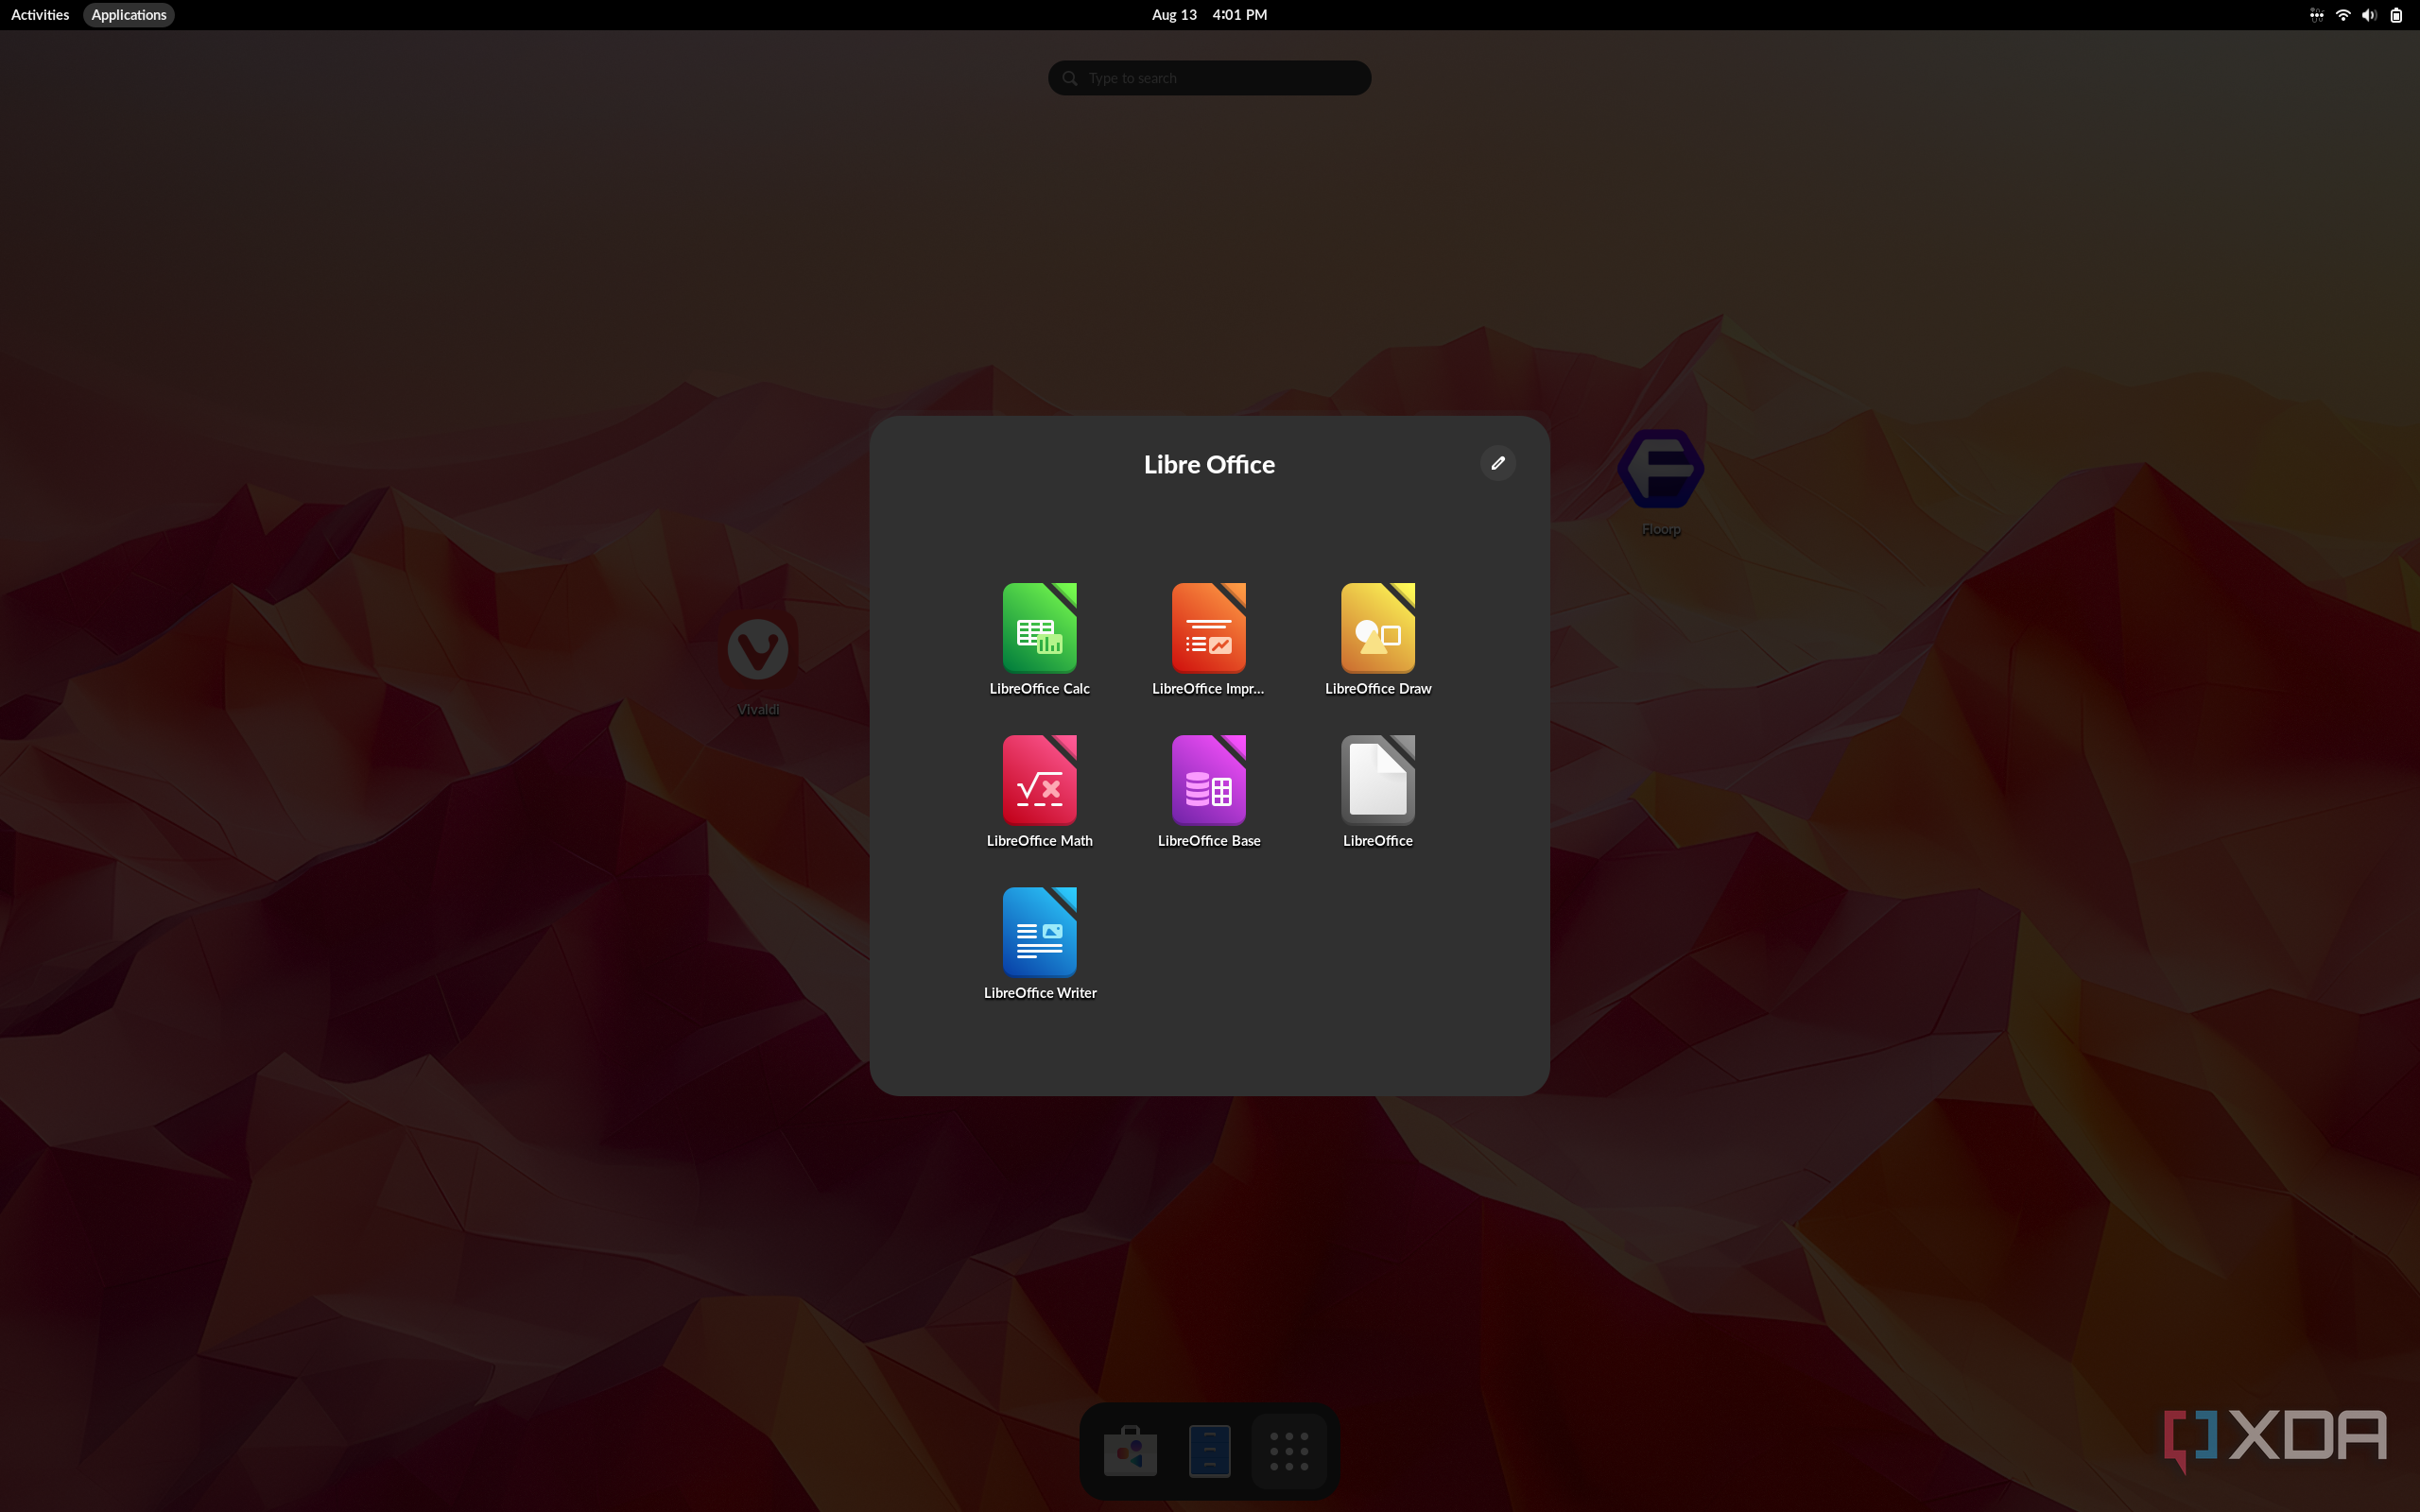Viewport: 2420px width, 1512px height.
Task: Open LibreOffice Calc
Action: [1039, 640]
